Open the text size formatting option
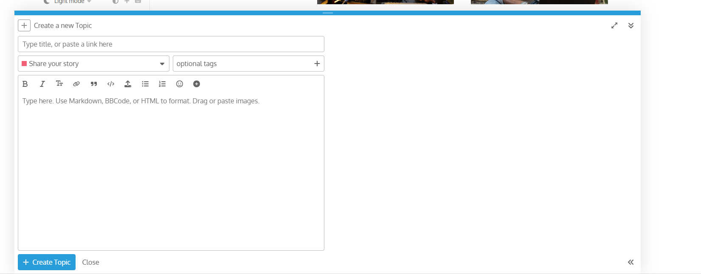Image resolution: width=701 pixels, height=274 pixels. pyautogui.click(x=59, y=84)
